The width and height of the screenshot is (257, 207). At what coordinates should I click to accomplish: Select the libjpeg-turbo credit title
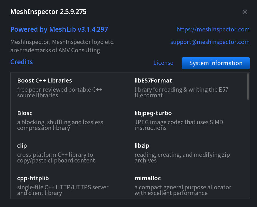point(153,113)
